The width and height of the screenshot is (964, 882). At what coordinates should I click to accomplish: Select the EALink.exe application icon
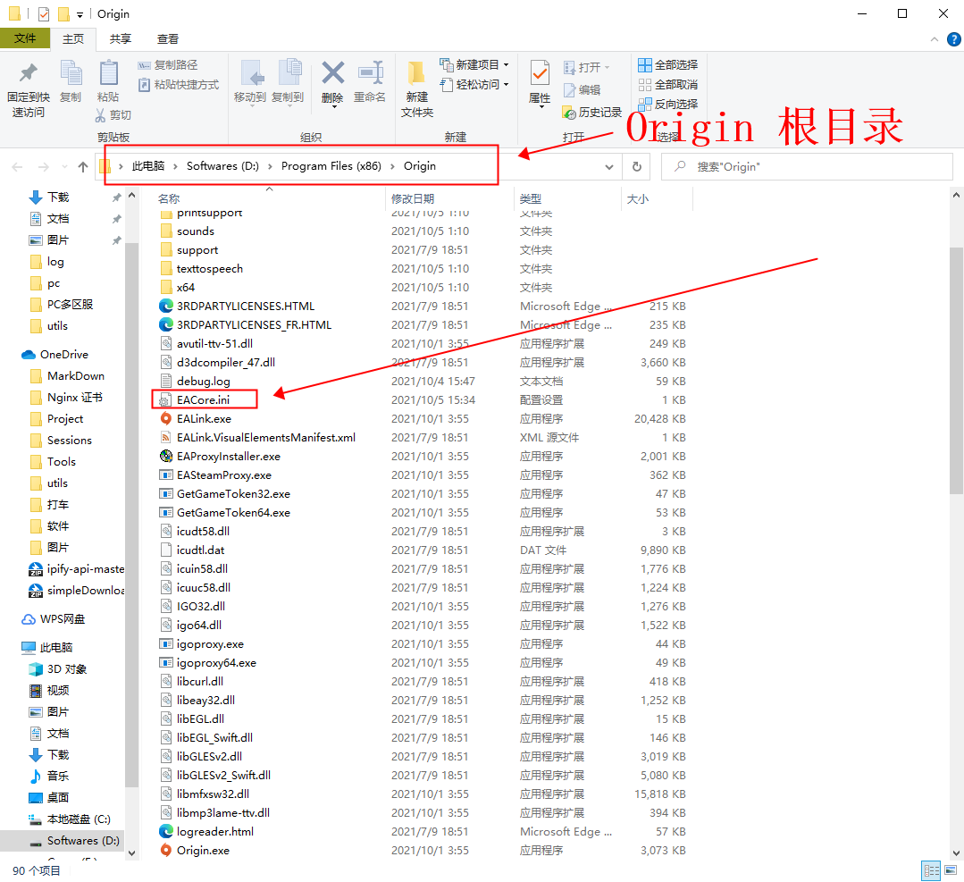click(166, 418)
